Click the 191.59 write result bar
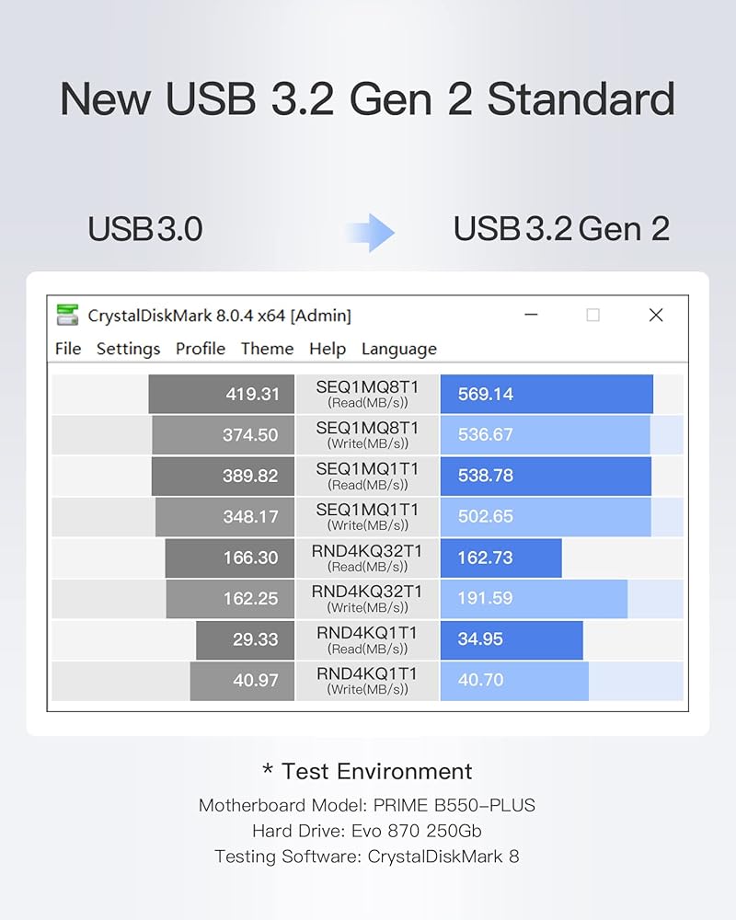This screenshot has width=736, height=920. 534,598
